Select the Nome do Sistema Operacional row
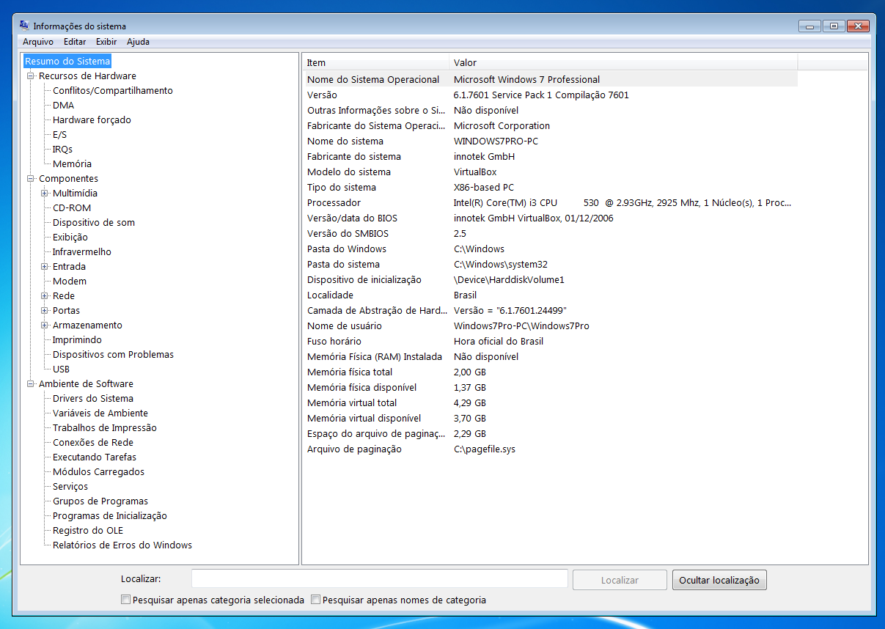 [x=551, y=79]
